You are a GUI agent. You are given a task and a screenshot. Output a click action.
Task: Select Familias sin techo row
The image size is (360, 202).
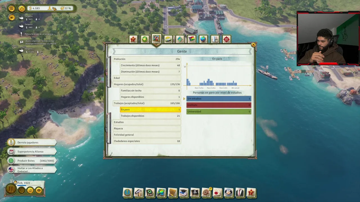150,91
